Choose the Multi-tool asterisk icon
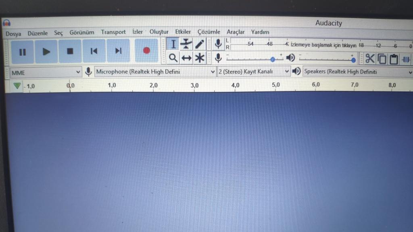The width and height of the screenshot is (413, 232). click(199, 58)
